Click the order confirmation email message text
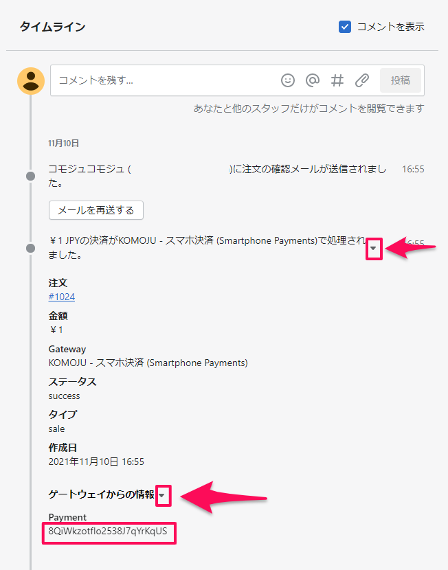Screen dimensions: 448x570 216,176
